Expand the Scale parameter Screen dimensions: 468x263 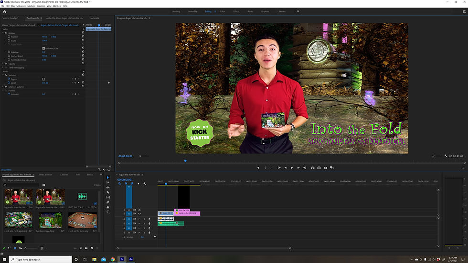[5, 40]
